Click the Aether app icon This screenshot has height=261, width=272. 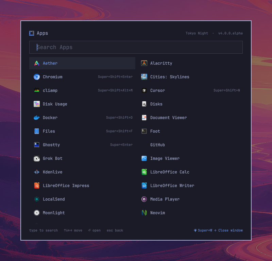click(x=37, y=63)
